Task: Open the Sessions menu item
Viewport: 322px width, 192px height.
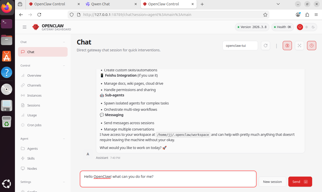Action: pyautogui.click(x=34, y=105)
